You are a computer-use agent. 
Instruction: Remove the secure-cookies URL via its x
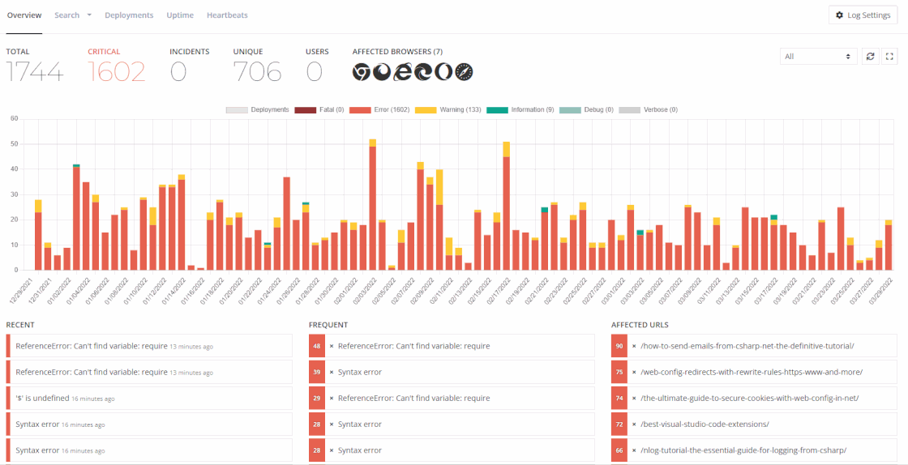coord(634,398)
